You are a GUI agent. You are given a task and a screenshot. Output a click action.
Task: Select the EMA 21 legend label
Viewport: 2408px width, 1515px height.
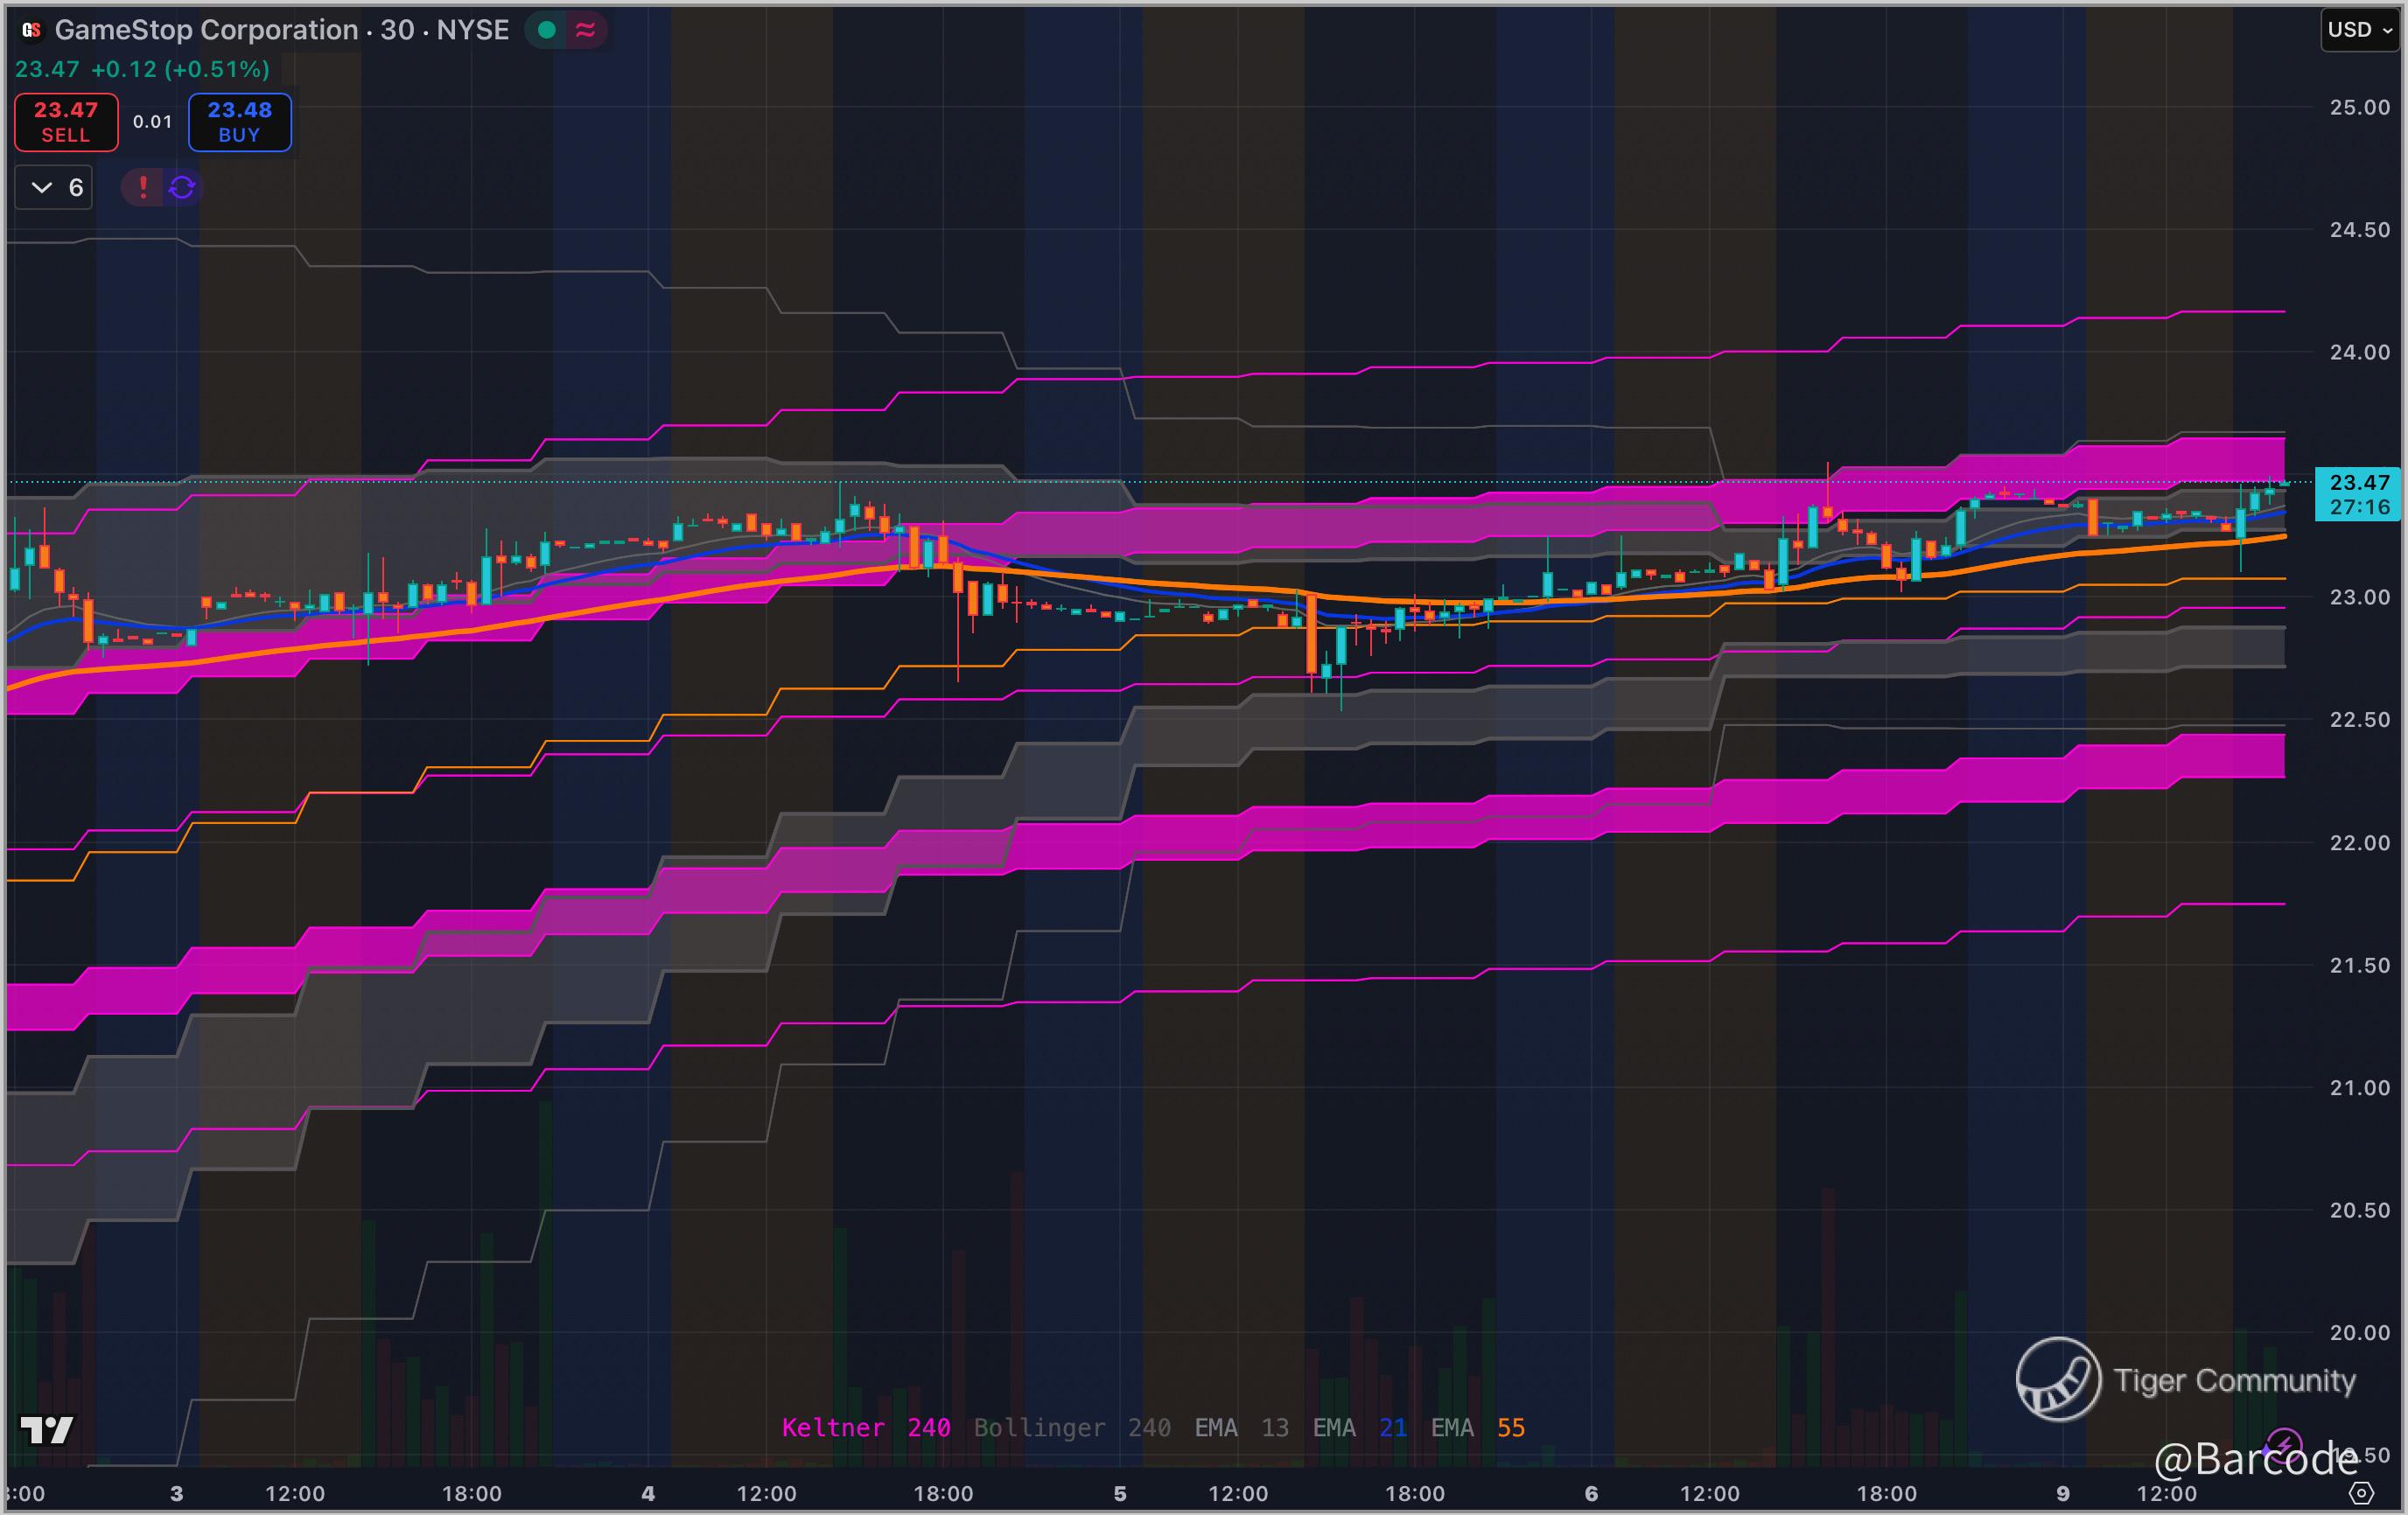[1359, 1427]
